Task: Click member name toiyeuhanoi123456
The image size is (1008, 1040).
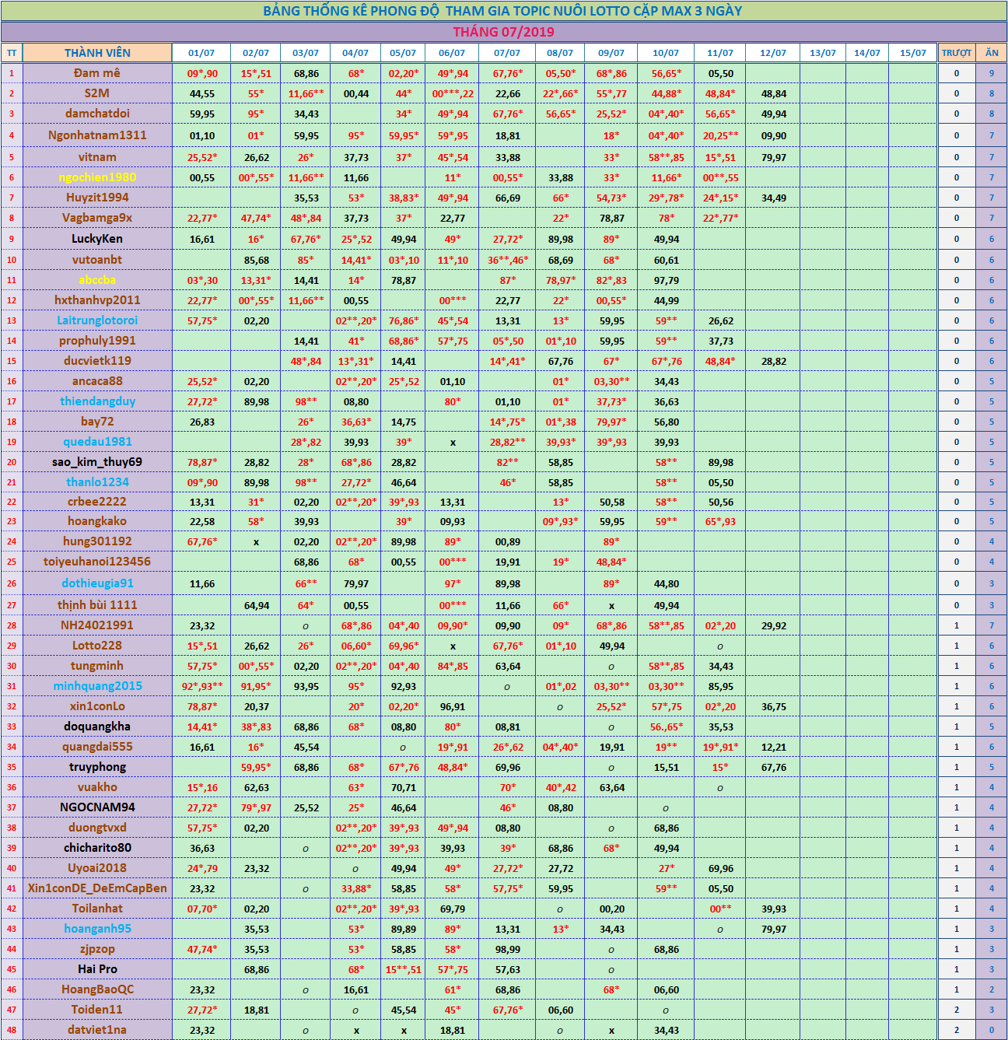Action: pos(97,562)
